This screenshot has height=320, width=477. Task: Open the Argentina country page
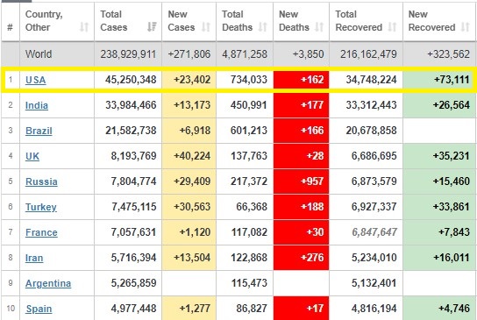[48, 283]
